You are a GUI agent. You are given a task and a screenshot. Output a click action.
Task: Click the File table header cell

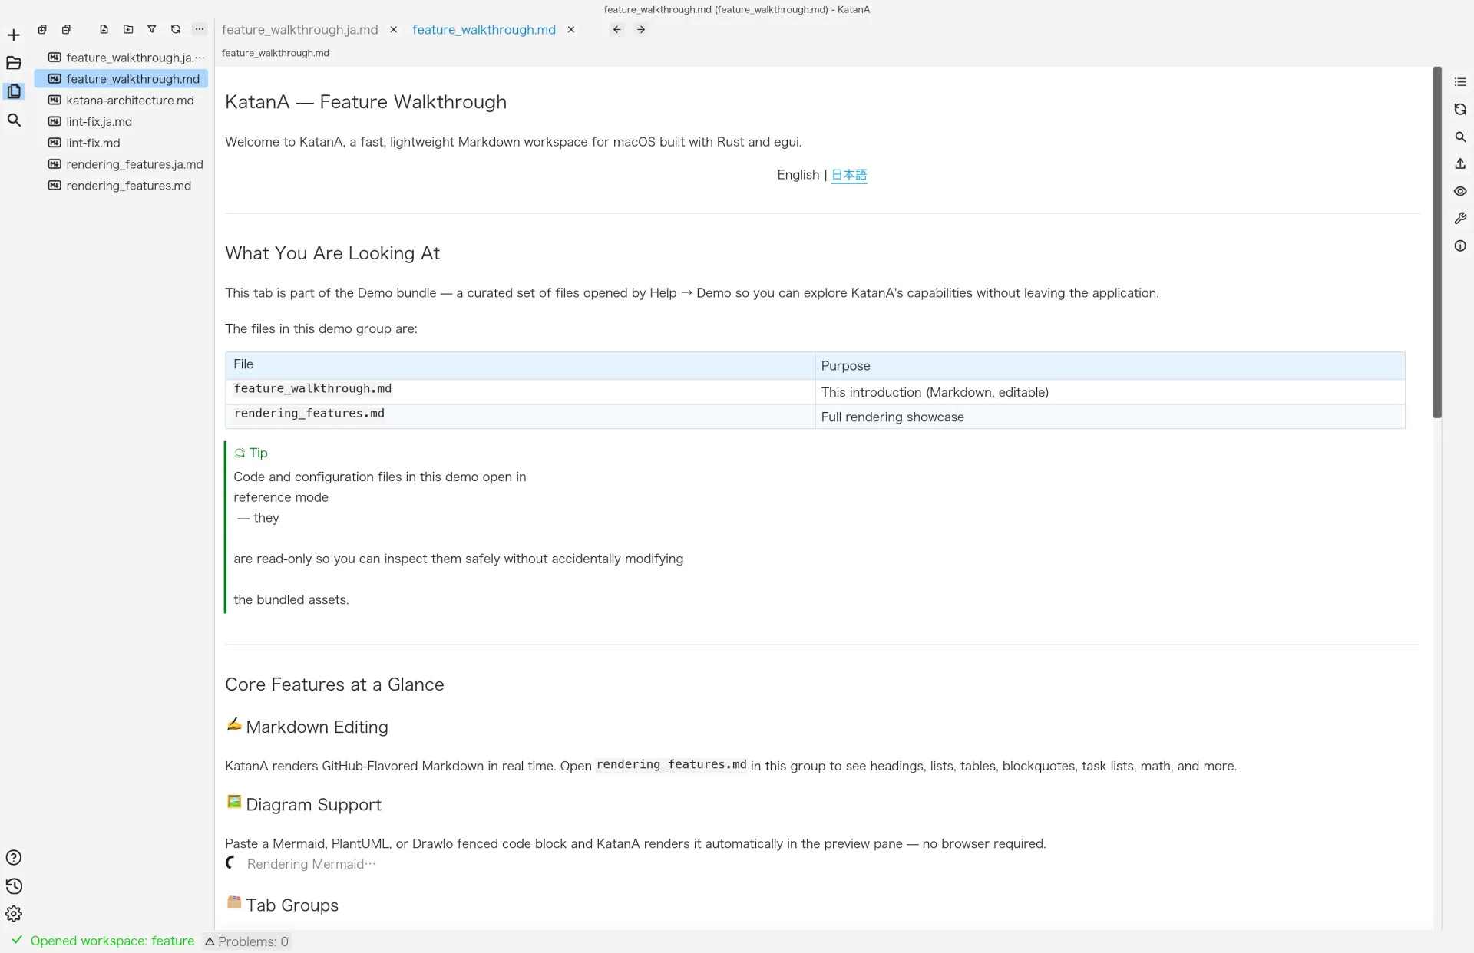point(520,365)
